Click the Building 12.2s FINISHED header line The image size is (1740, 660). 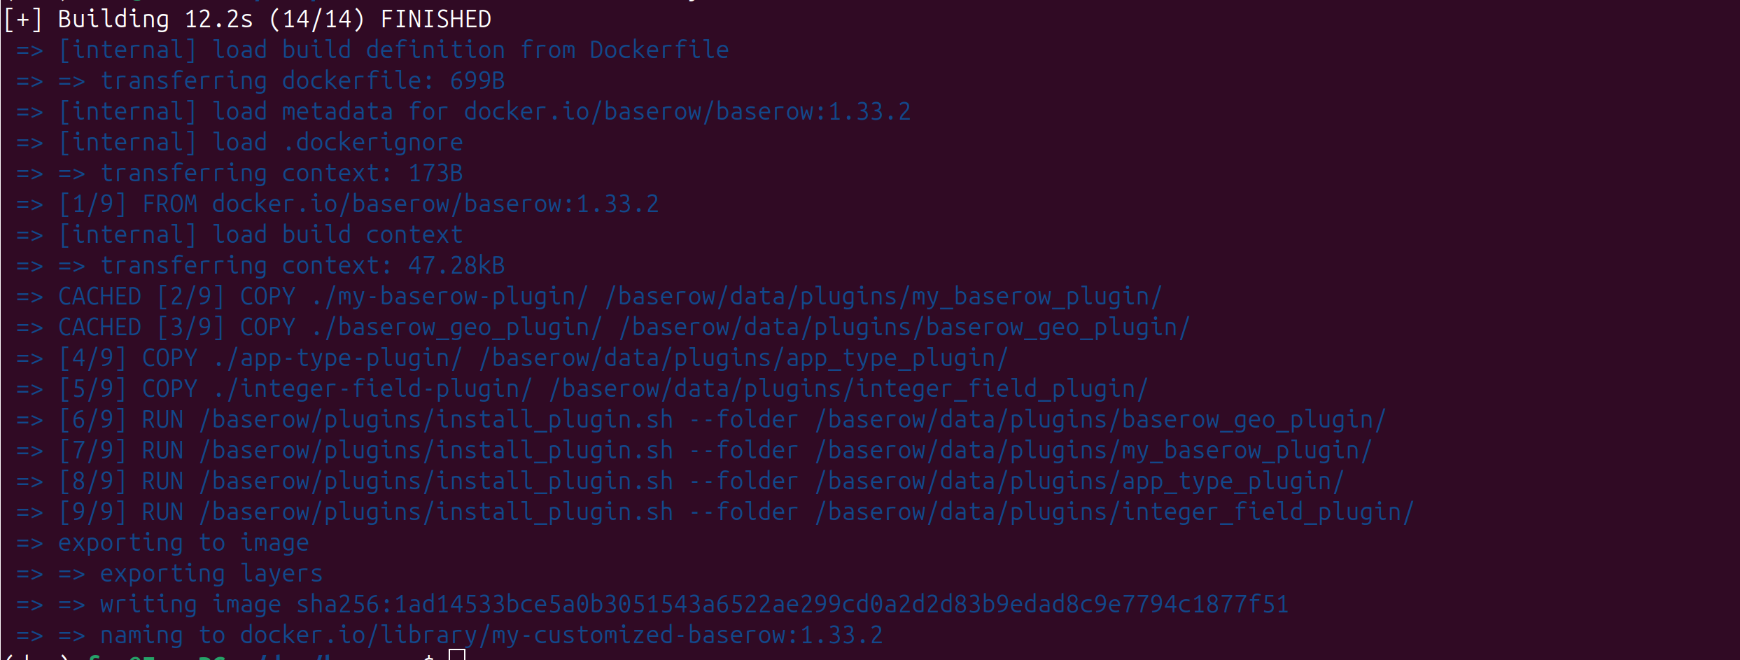247,19
